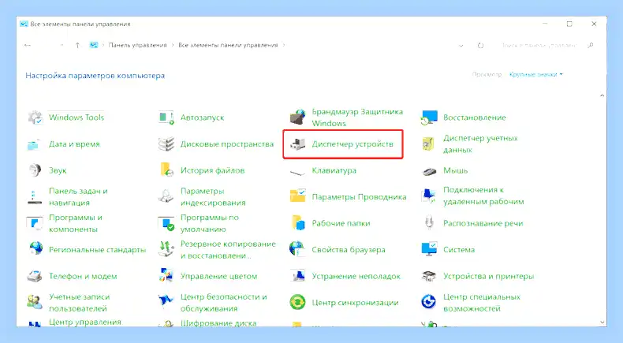Image resolution: width=623 pixels, height=343 pixels.
Task: Click the Автозапуск icon
Action: click(166, 117)
